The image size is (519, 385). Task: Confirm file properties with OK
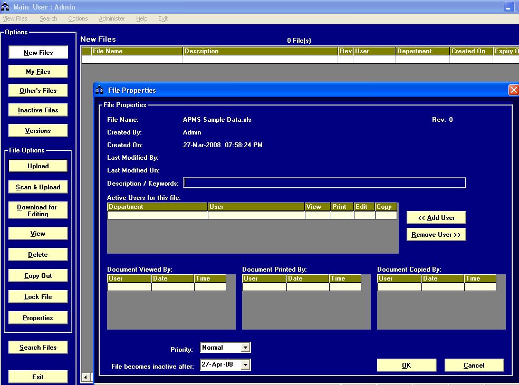pyautogui.click(x=406, y=365)
